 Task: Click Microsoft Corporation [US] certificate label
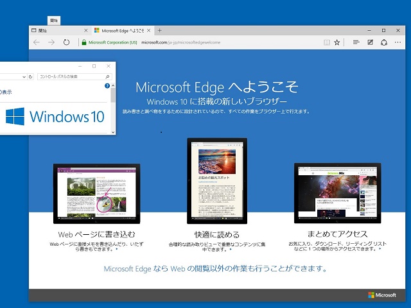click(x=113, y=42)
